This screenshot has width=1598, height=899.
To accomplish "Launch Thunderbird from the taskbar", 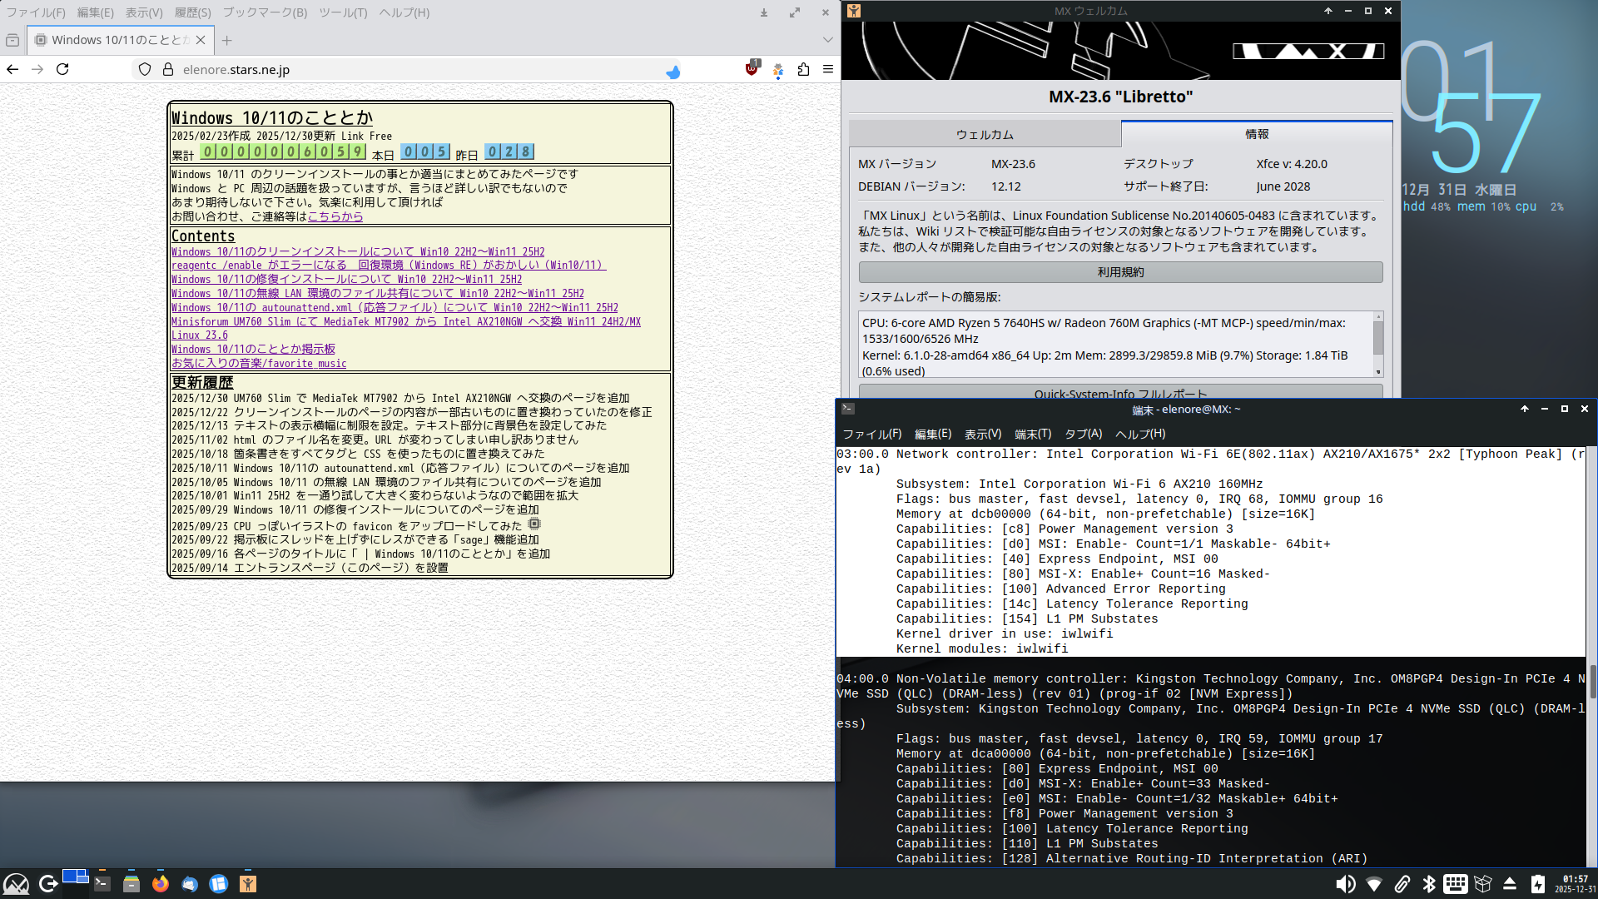I will 189,884.
